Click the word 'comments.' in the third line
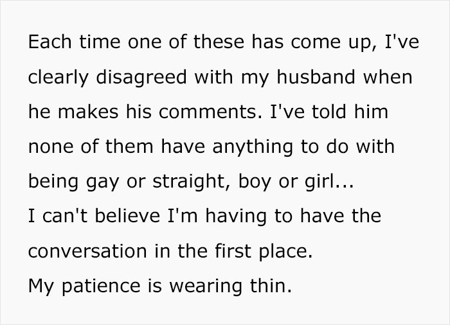450x325 pixels. pos(211,112)
